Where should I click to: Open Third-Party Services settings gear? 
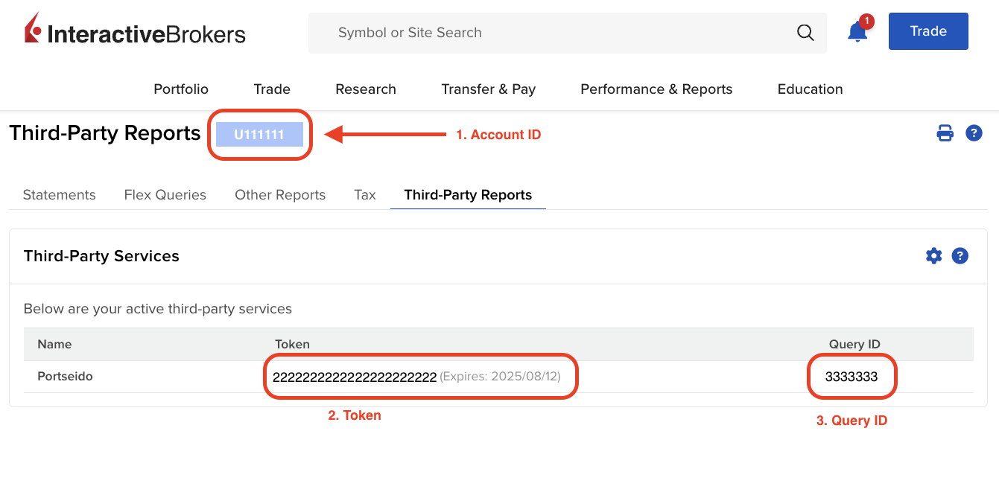933,256
